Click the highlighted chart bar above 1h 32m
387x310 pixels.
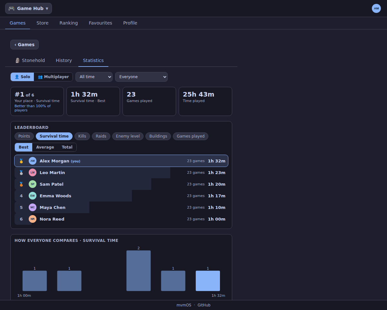coord(208,281)
